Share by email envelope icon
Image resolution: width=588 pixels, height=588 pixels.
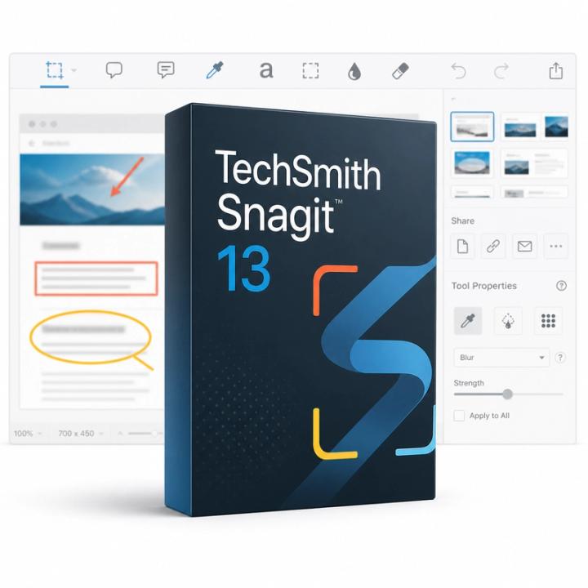click(x=524, y=247)
